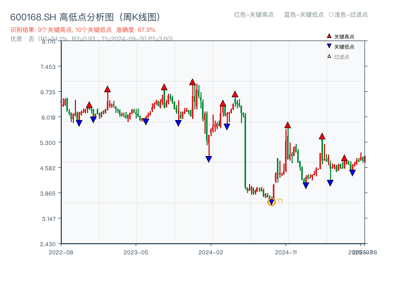
Task: Select the red triangle above the highest 2024-02 peak
Action: click(x=193, y=82)
